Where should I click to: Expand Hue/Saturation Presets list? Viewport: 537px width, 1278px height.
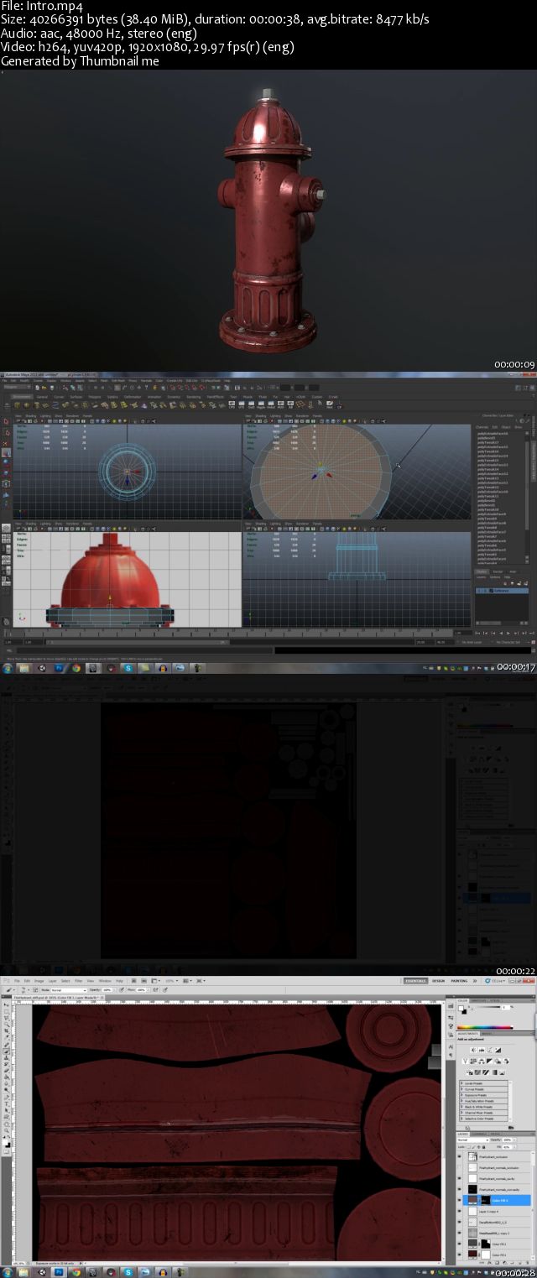click(x=461, y=1101)
